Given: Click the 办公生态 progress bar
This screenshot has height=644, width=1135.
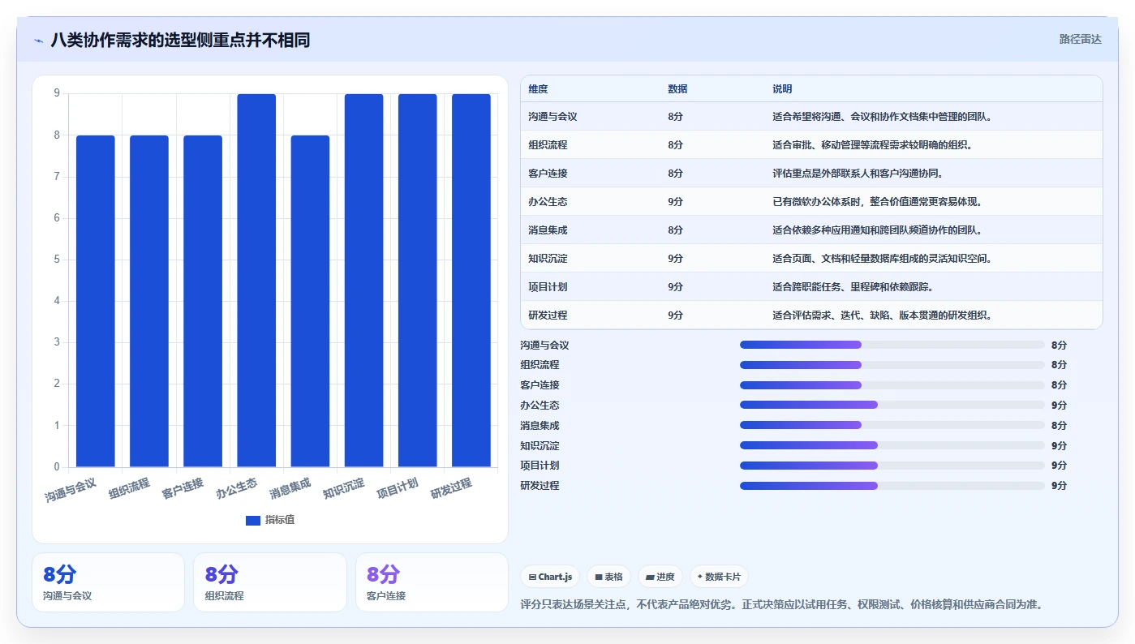Looking at the screenshot, I should tap(892, 405).
